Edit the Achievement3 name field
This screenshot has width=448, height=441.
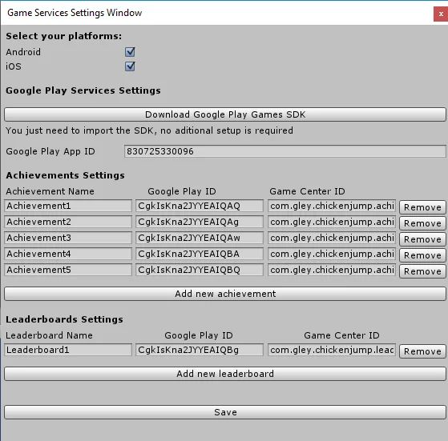coord(68,238)
